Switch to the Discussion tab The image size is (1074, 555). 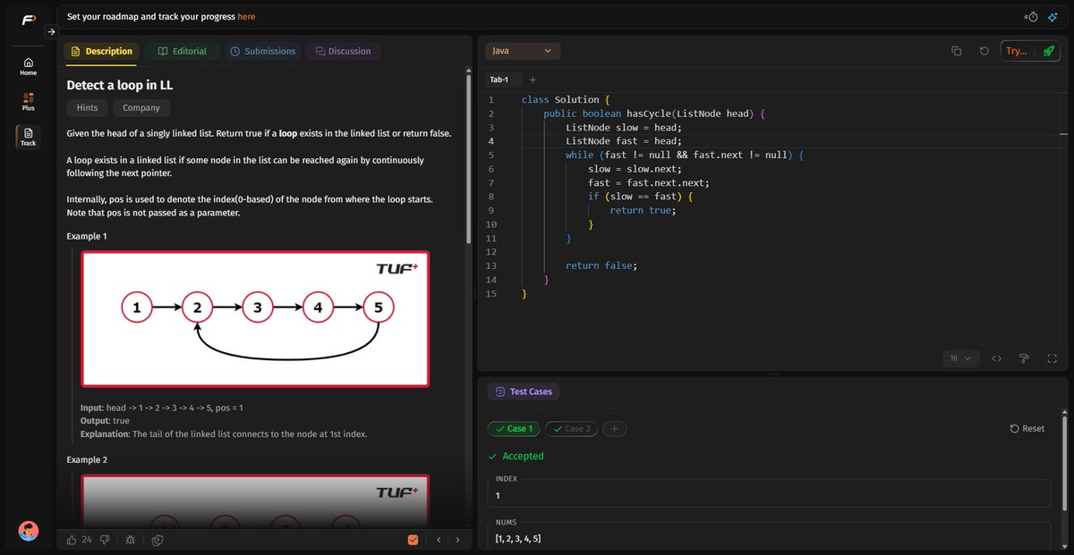coord(343,51)
